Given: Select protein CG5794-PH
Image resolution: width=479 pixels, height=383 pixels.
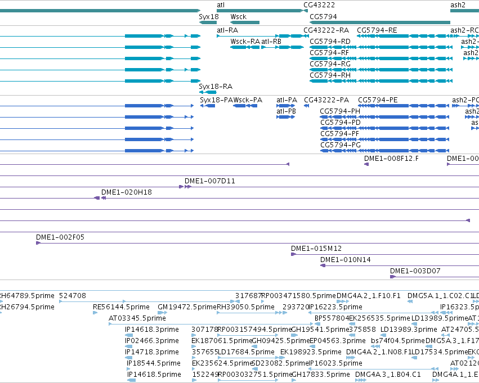Looking at the screenshot, I should coord(340,111).
